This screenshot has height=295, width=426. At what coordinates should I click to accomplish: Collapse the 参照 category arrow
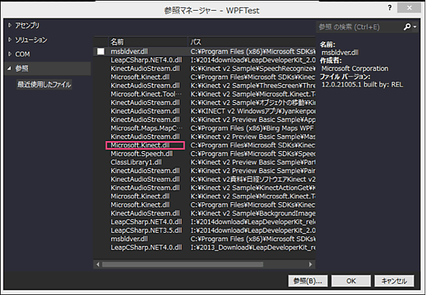9,68
